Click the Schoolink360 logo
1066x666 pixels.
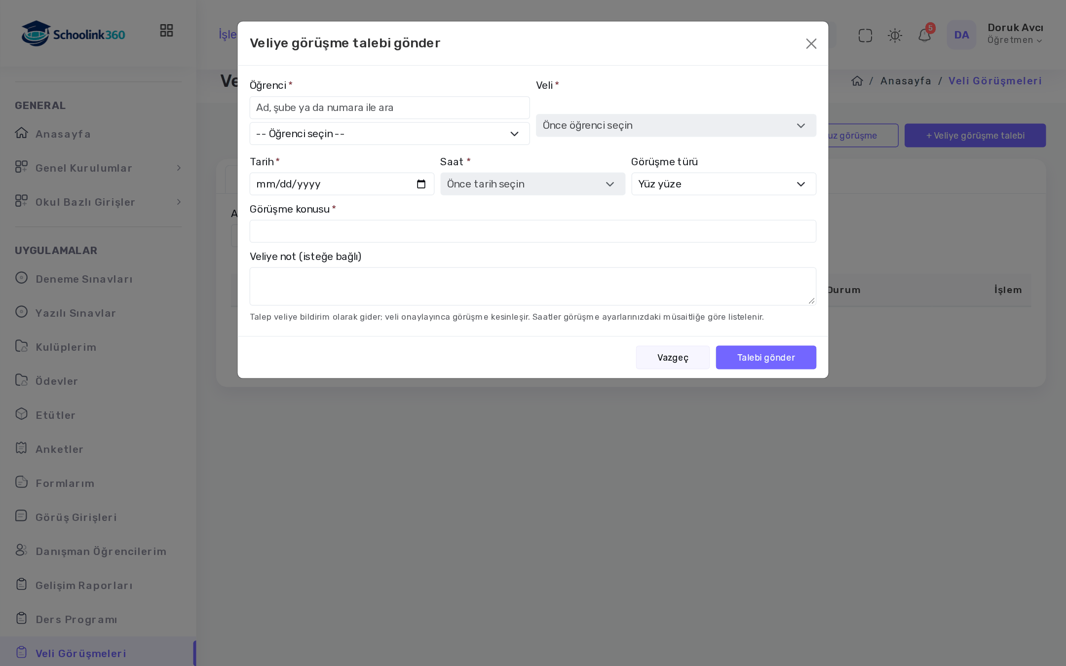tap(73, 34)
